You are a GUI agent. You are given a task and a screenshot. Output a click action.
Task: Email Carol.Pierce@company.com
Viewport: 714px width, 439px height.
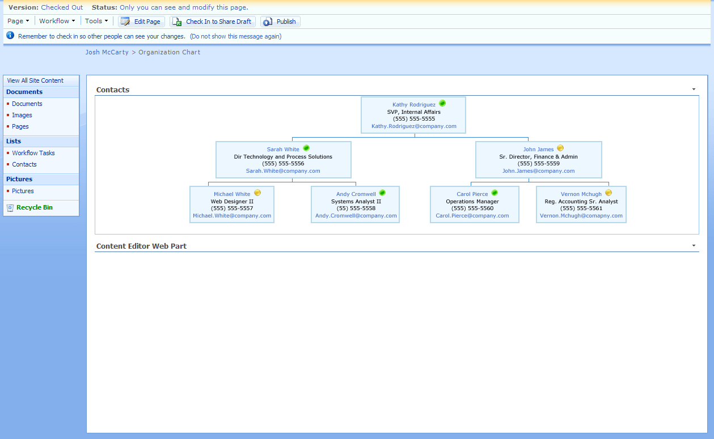point(472,216)
